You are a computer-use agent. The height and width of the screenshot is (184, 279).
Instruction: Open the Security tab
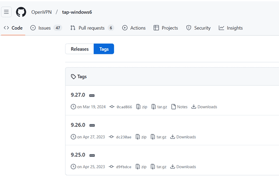point(198,28)
